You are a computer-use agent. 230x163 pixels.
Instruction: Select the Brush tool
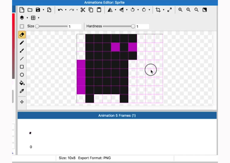coord(22,51)
